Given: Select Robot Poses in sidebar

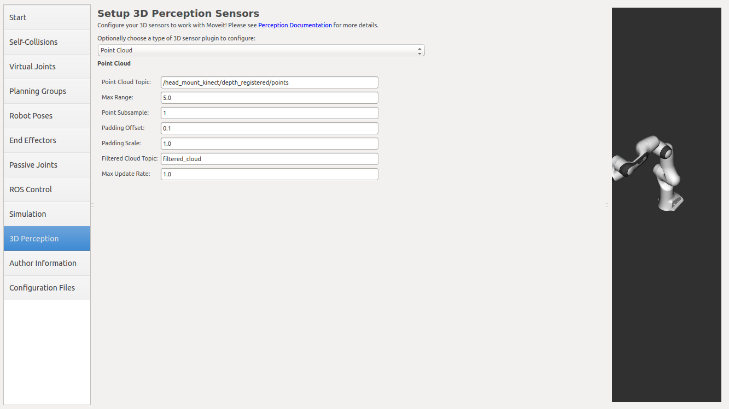Looking at the screenshot, I should coord(47,116).
